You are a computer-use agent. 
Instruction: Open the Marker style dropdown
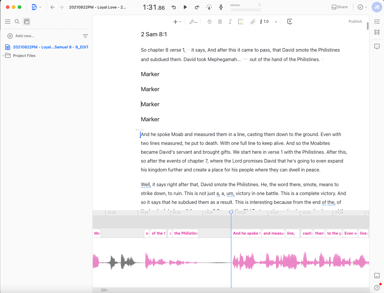tap(245, 7)
